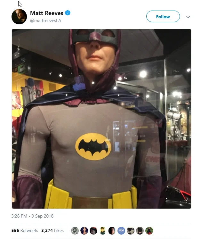Screen dimensions: 202x240
Task: Click the fifth dark face liker avatar
Action: 112,230
